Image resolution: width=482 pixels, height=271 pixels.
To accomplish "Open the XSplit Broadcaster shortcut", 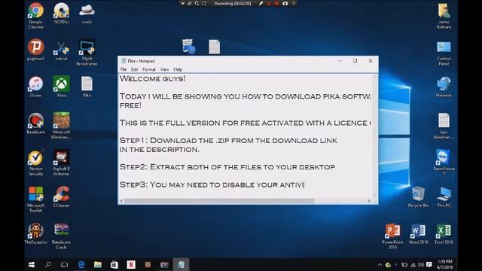I will (x=87, y=52).
